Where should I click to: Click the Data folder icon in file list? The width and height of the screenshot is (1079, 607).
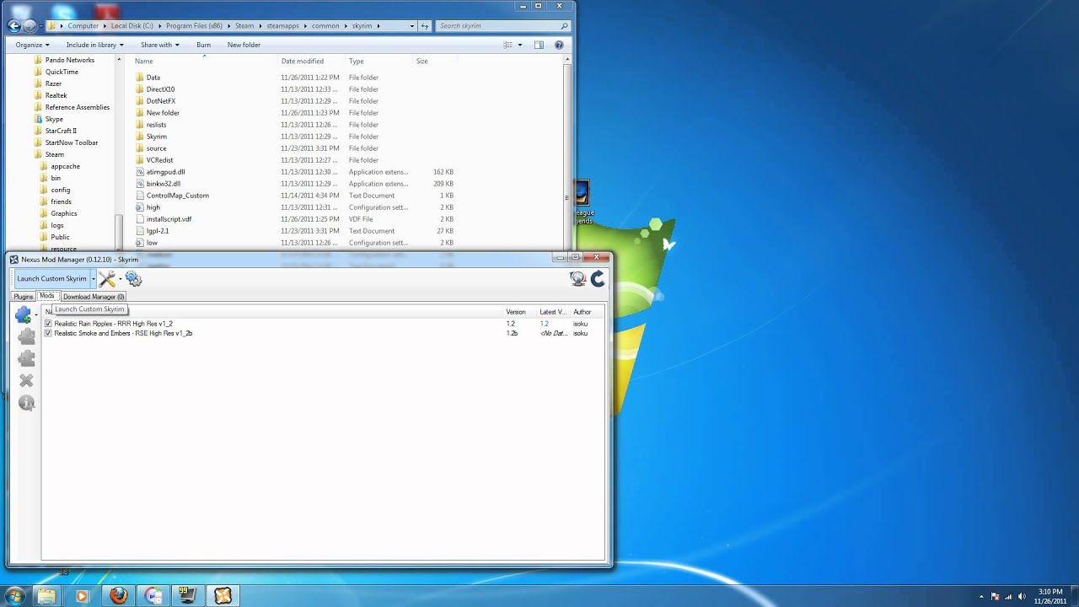tap(140, 78)
